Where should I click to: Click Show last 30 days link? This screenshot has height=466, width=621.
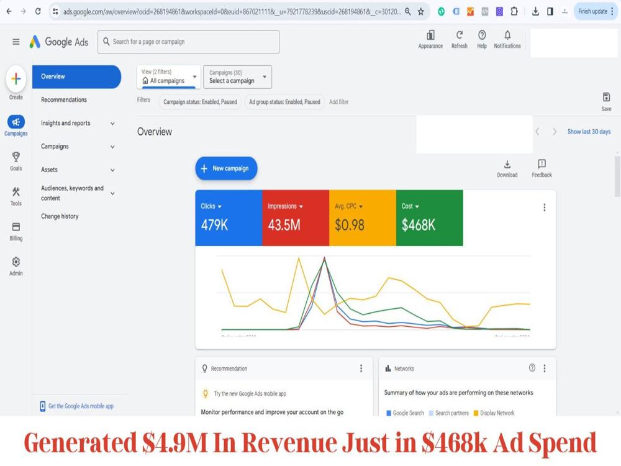(589, 132)
